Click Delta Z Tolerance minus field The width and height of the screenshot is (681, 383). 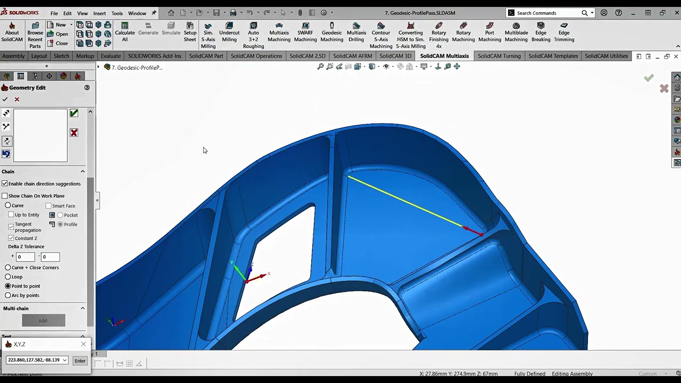(x=50, y=257)
